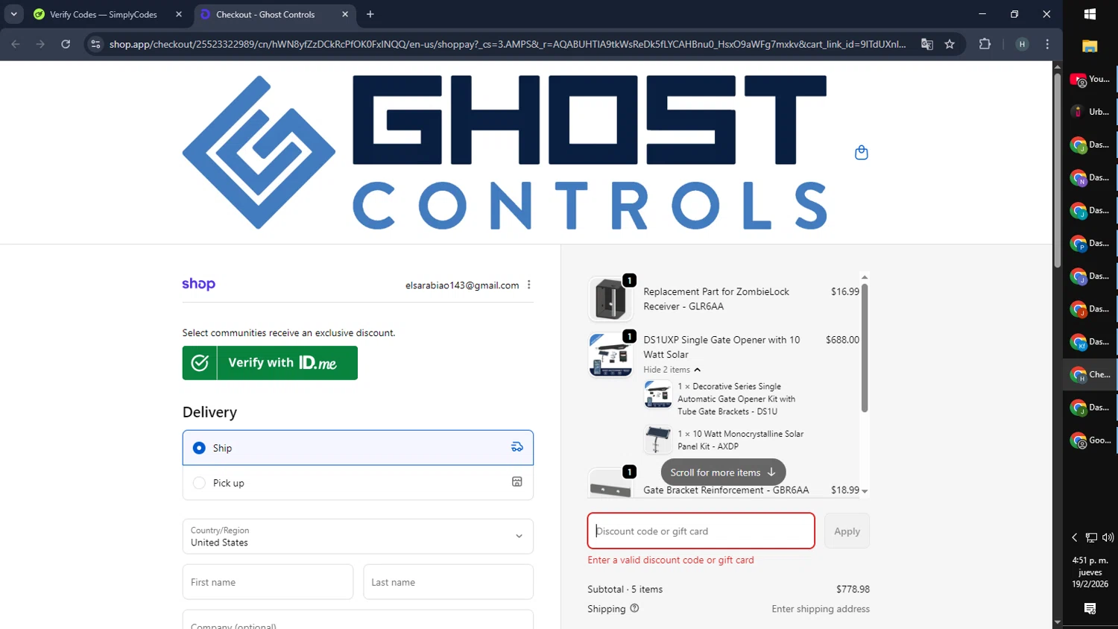1118x629 pixels.
Task: Open the Extensions puzzle icon
Action: (985, 44)
